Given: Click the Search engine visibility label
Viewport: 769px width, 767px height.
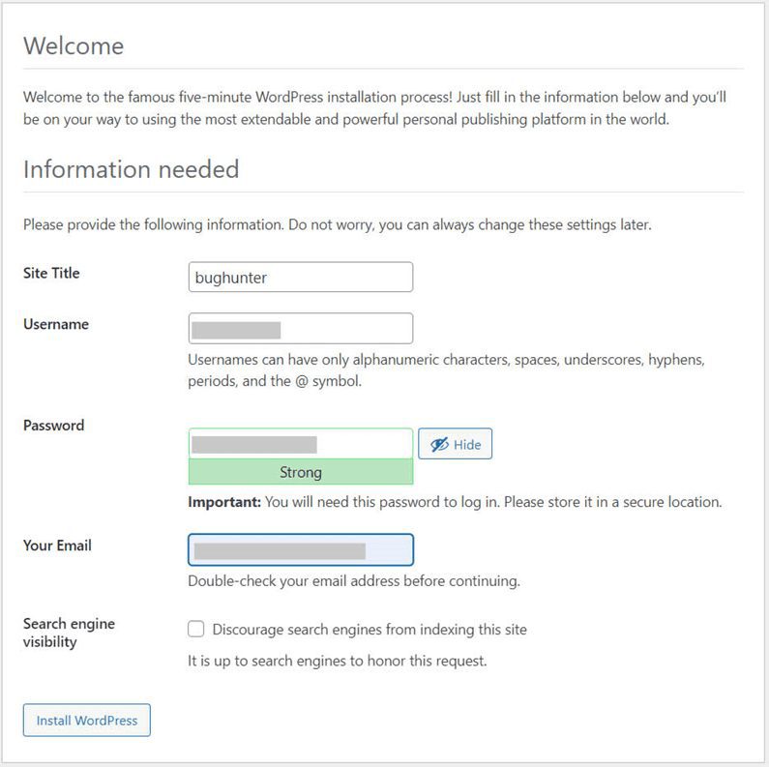Looking at the screenshot, I should tap(69, 633).
